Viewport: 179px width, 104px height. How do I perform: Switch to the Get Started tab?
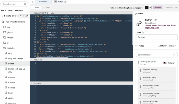point(42,2)
